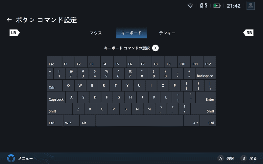Choose the right Alt key

pos(192,121)
